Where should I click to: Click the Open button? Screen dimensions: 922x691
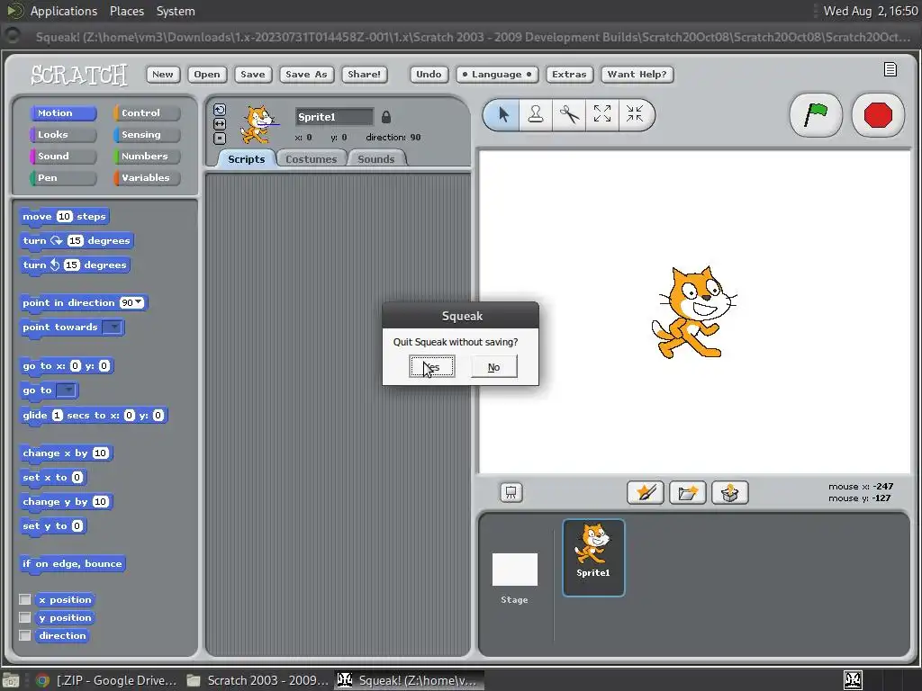[x=207, y=74]
